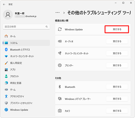Open 時刻と言語 label in sidebar
This screenshot has height=118, width=135.
[16, 83]
